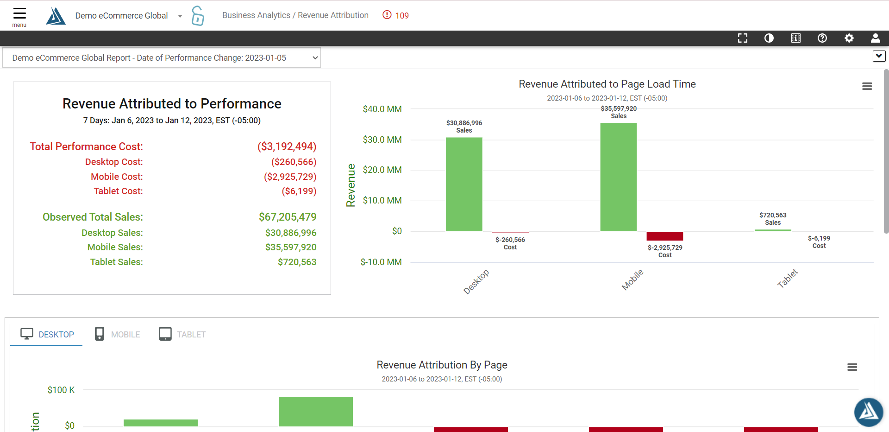Open the 109 alerts indicator

coord(396,15)
